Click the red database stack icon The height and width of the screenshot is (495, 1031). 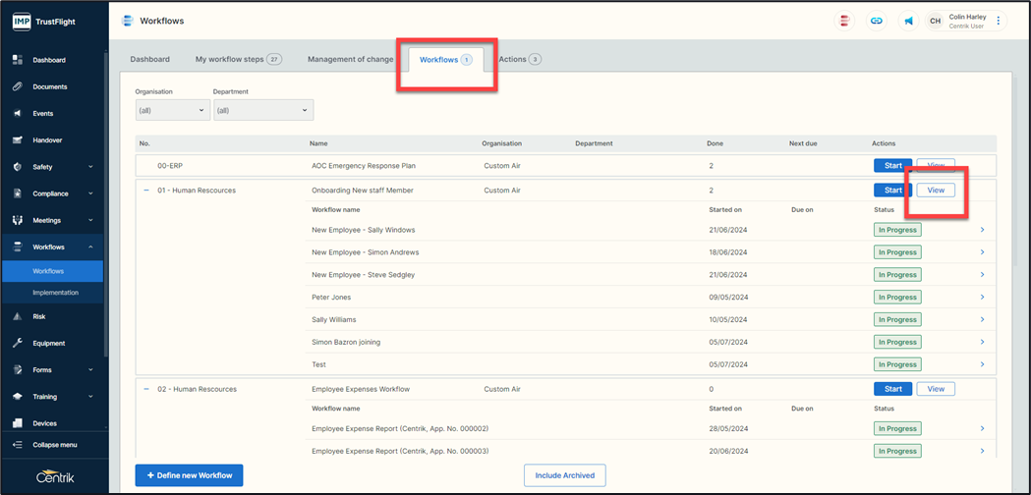pos(843,21)
